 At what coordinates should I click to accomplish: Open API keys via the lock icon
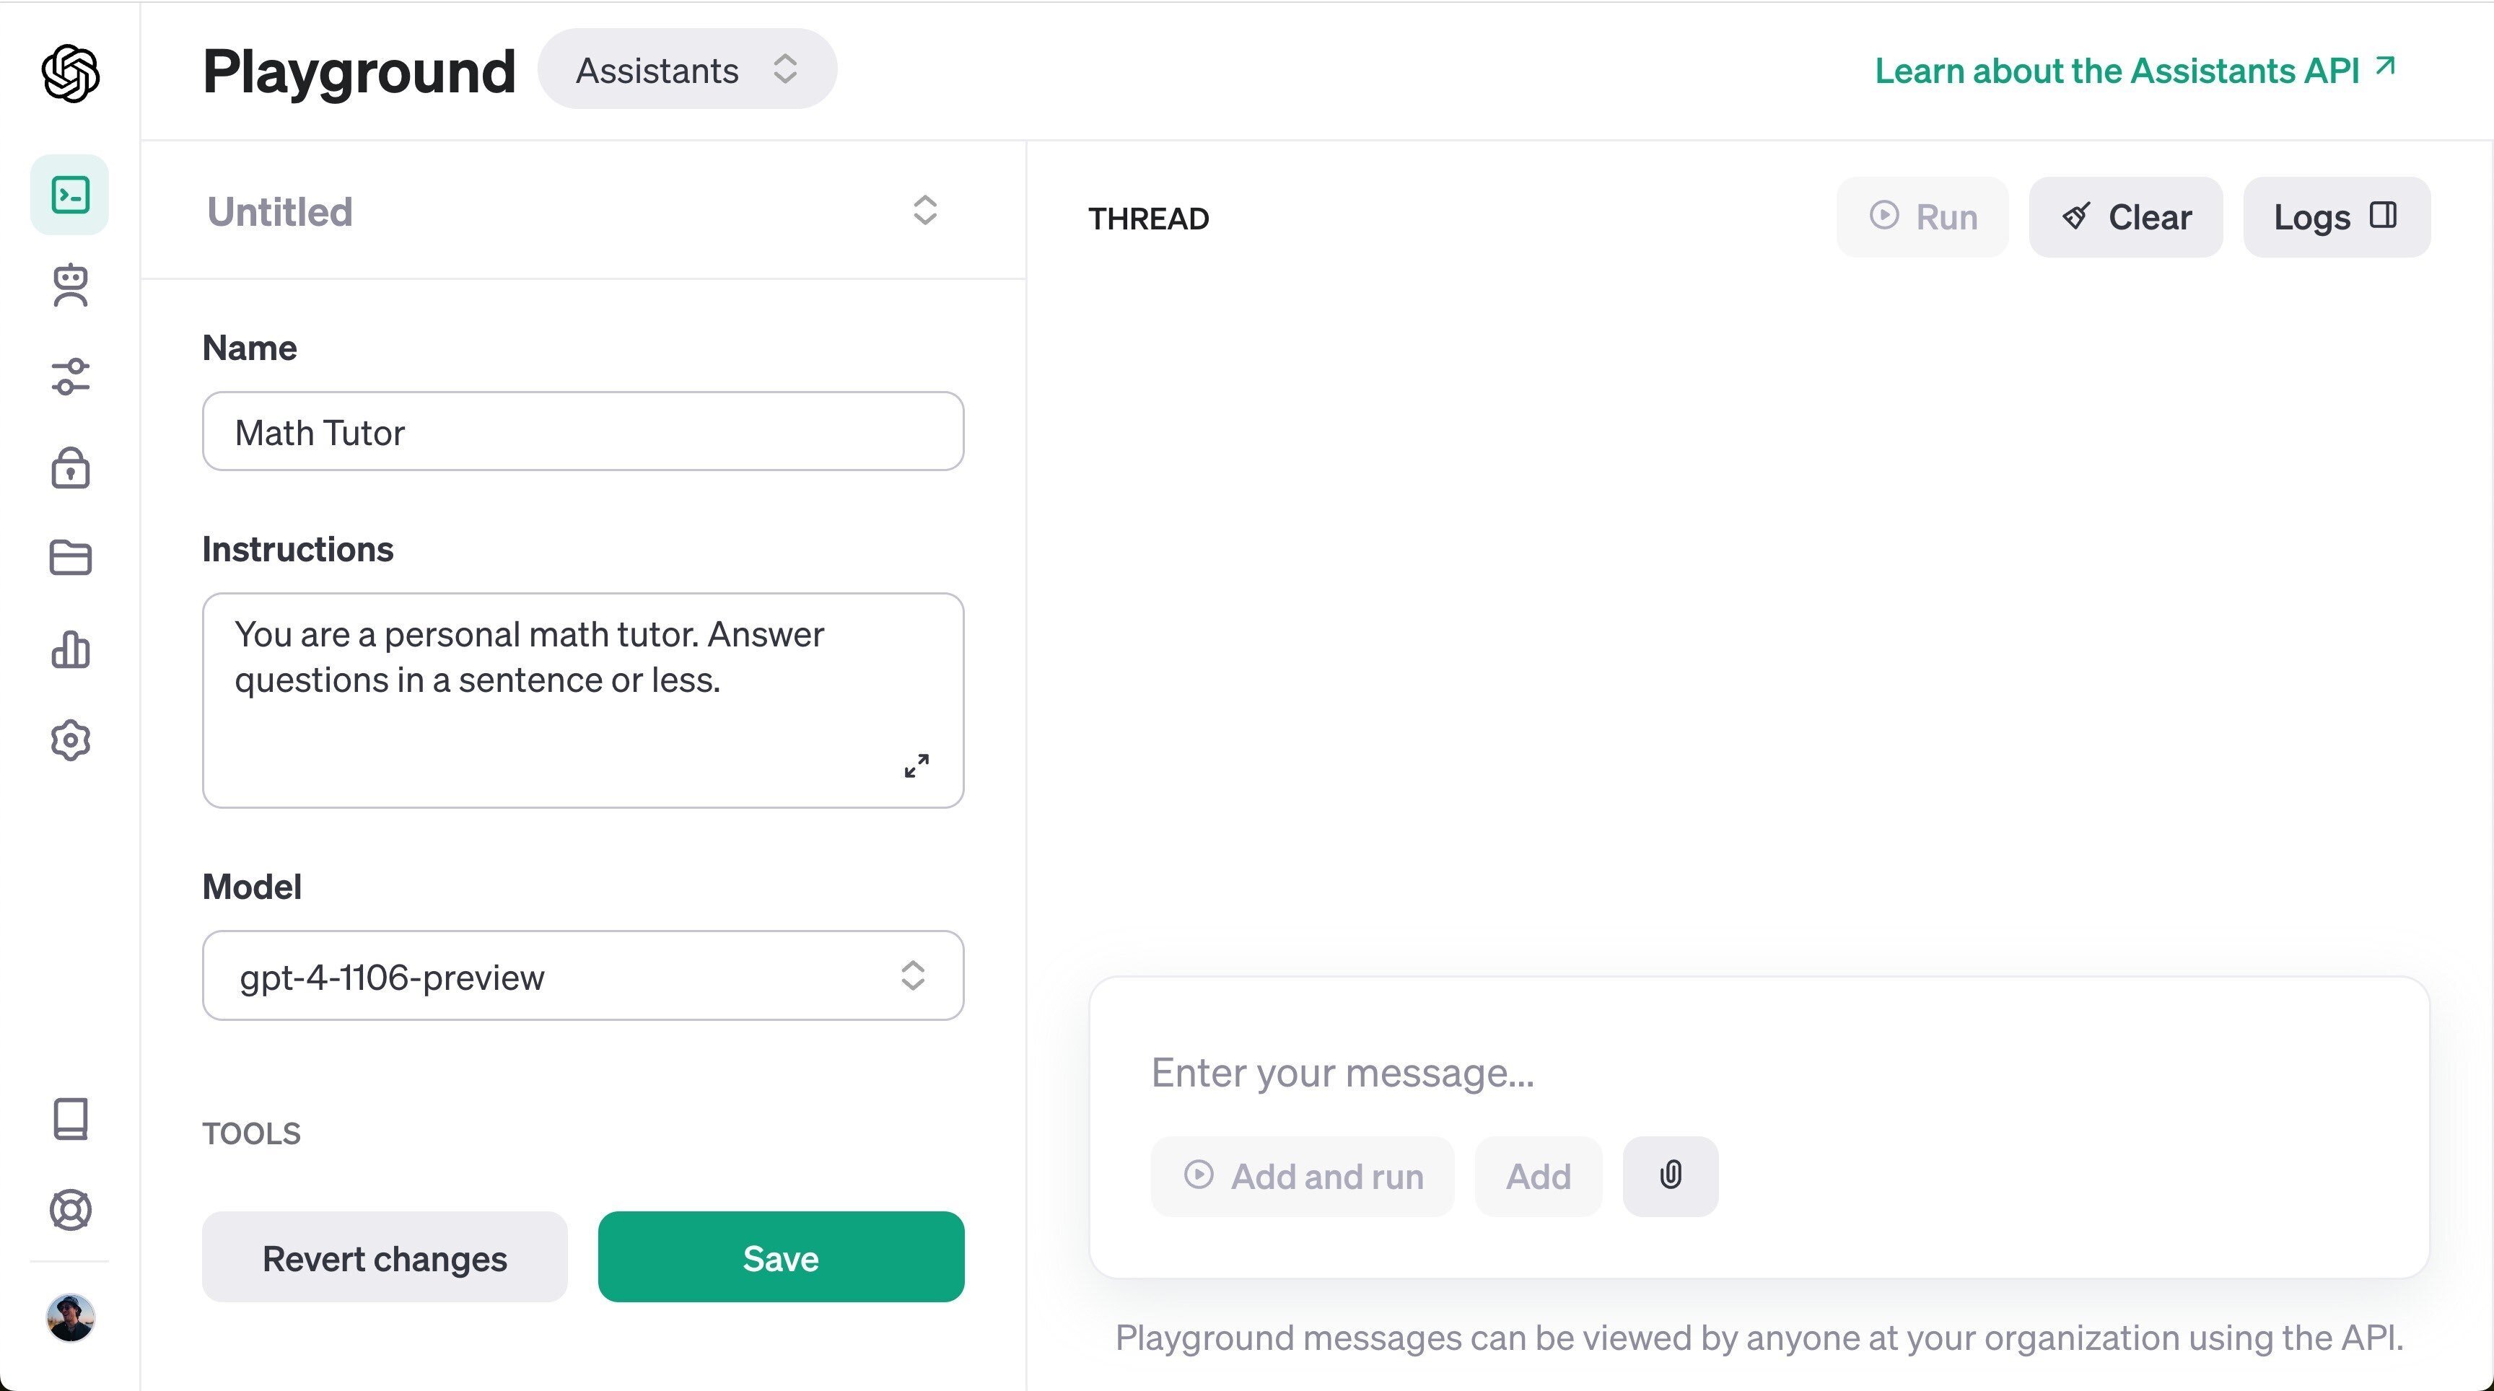click(x=70, y=468)
